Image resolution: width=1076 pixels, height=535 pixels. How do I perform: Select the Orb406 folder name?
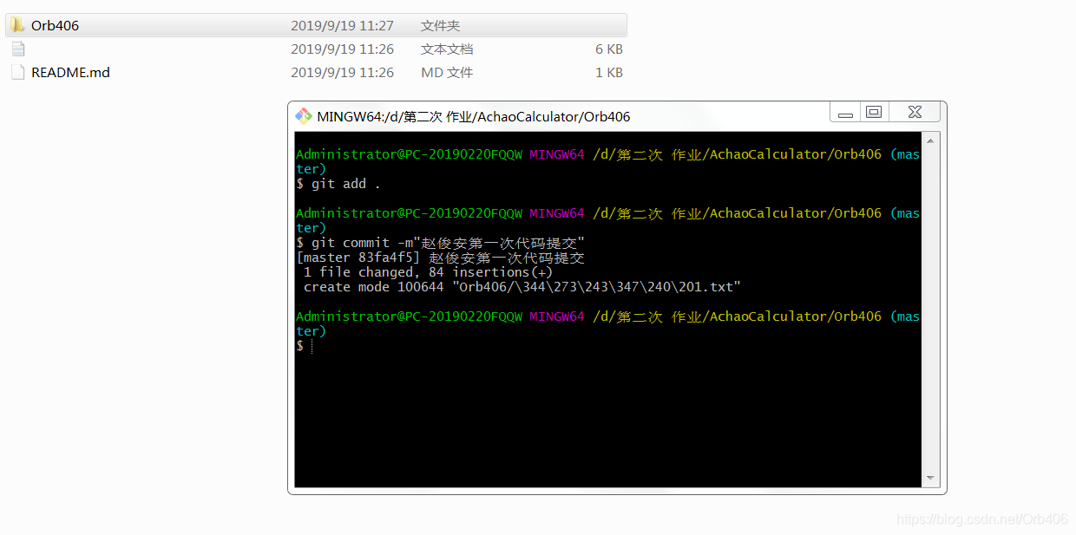pos(55,26)
